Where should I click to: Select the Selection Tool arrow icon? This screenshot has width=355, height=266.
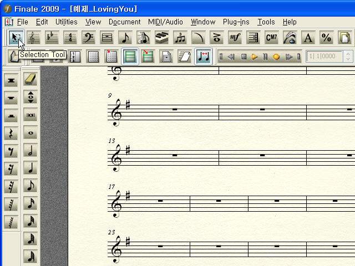point(16,38)
